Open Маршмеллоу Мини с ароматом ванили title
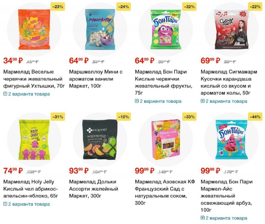Screen dimensions: 265x224 coord(96,79)
